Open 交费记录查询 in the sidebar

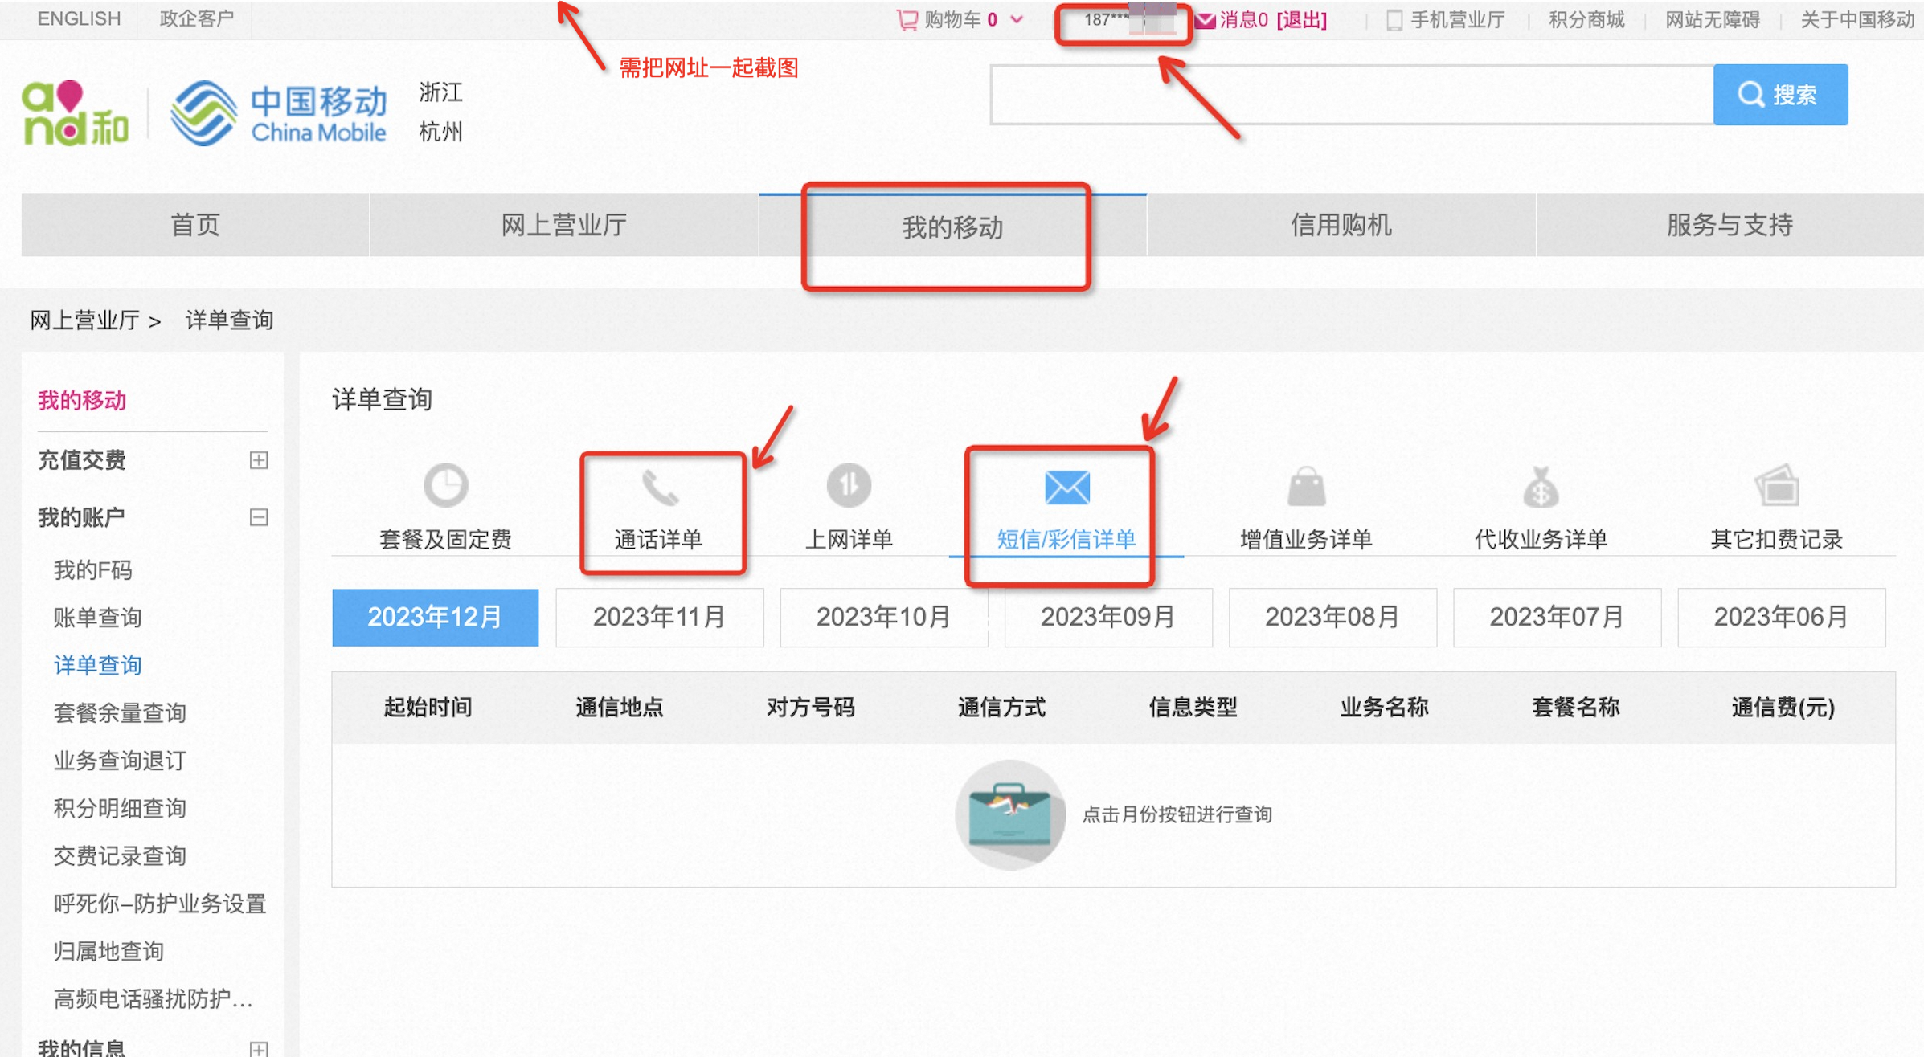(x=120, y=855)
